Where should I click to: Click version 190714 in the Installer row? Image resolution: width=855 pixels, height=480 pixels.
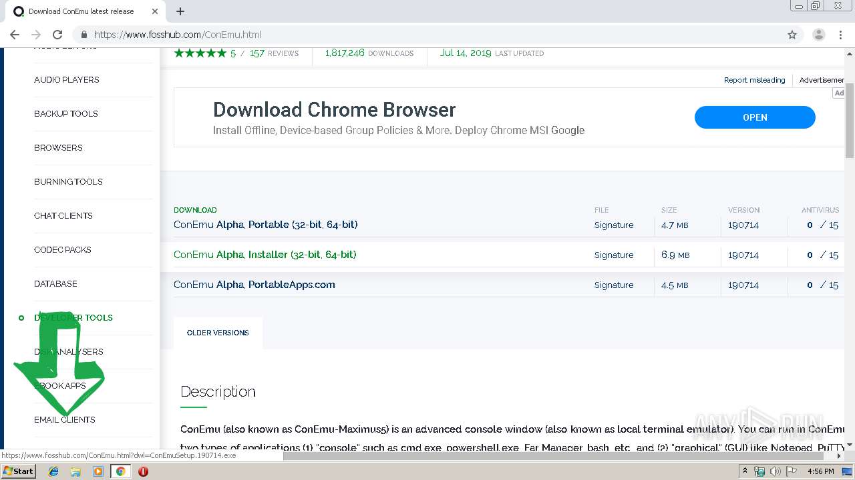click(743, 255)
